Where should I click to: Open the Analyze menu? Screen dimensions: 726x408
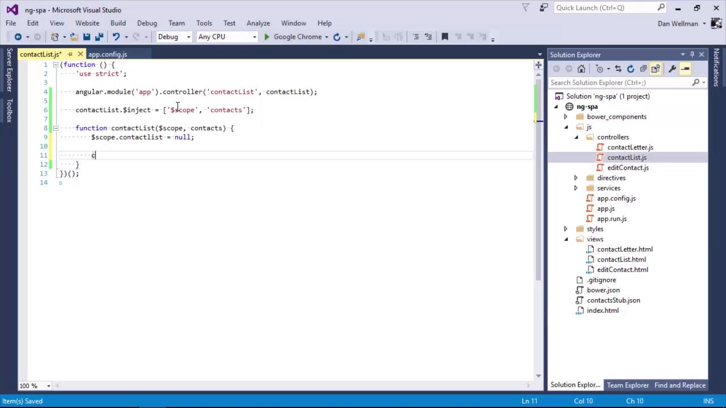click(x=258, y=23)
